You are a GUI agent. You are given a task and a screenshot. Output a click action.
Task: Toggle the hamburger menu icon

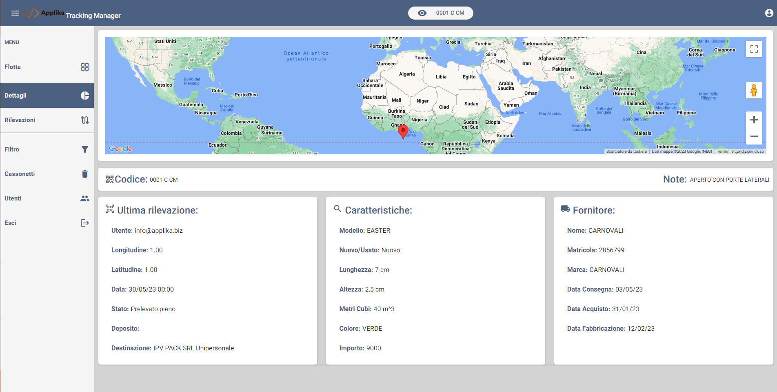tap(15, 13)
